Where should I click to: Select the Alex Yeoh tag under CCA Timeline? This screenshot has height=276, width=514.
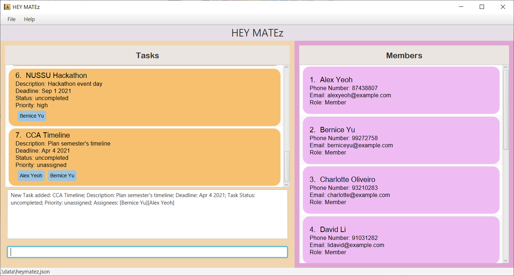click(x=31, y=176)
